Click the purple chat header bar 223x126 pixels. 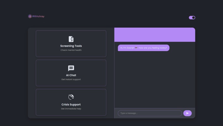(x=155, y=35)
